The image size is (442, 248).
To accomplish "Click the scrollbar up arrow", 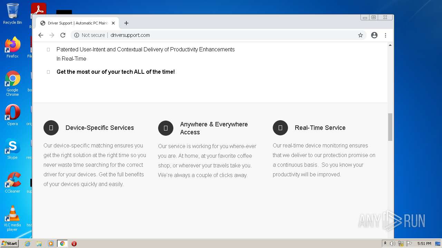I will click(390, 45).
